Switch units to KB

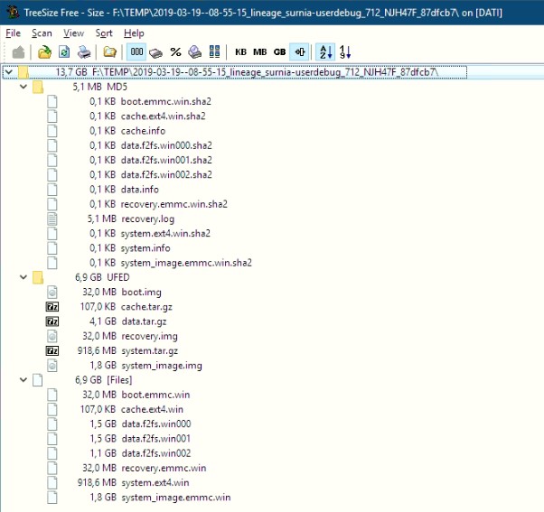[x=240, y=51]
